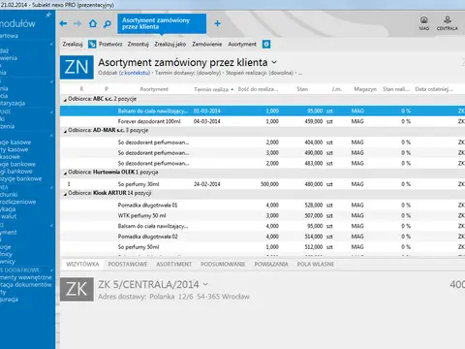465x349 pixels.
Task: Go back with the left arrow icon
Action: click(x=63, y=23)
